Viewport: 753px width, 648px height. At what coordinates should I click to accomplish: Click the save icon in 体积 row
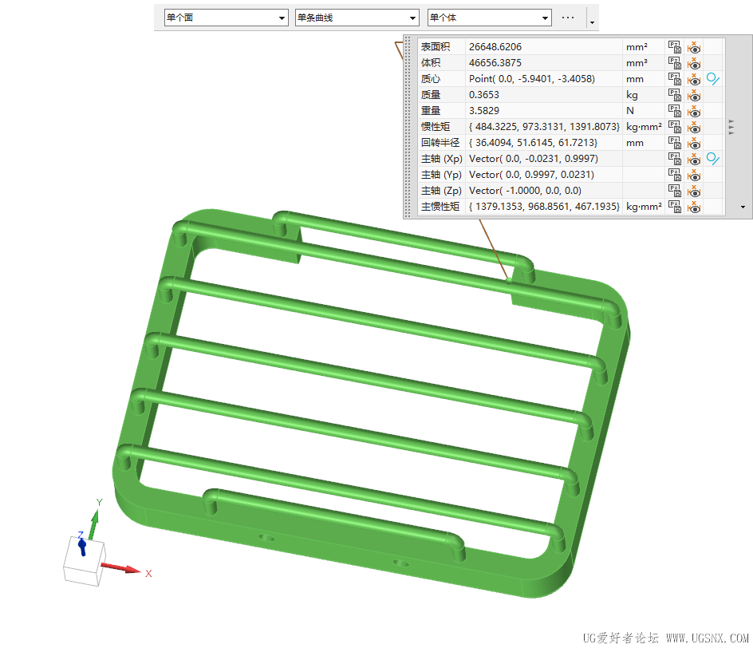pyautogui.click(x=675, y=62)
